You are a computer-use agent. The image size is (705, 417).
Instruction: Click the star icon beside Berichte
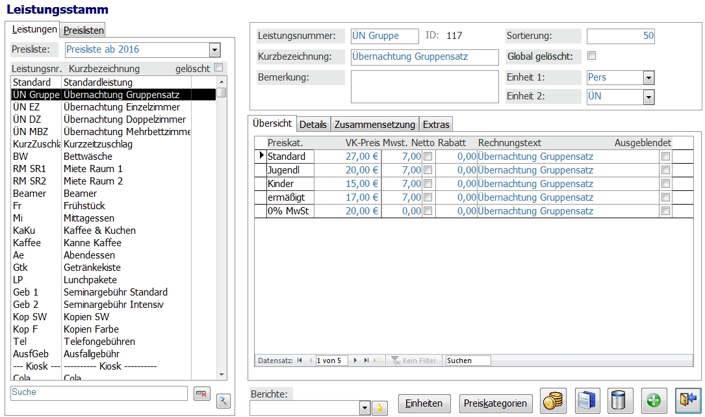[x=379, y=408]
